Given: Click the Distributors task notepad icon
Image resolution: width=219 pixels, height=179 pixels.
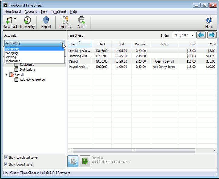Looking at the screenshot, I should coord(16,70).
